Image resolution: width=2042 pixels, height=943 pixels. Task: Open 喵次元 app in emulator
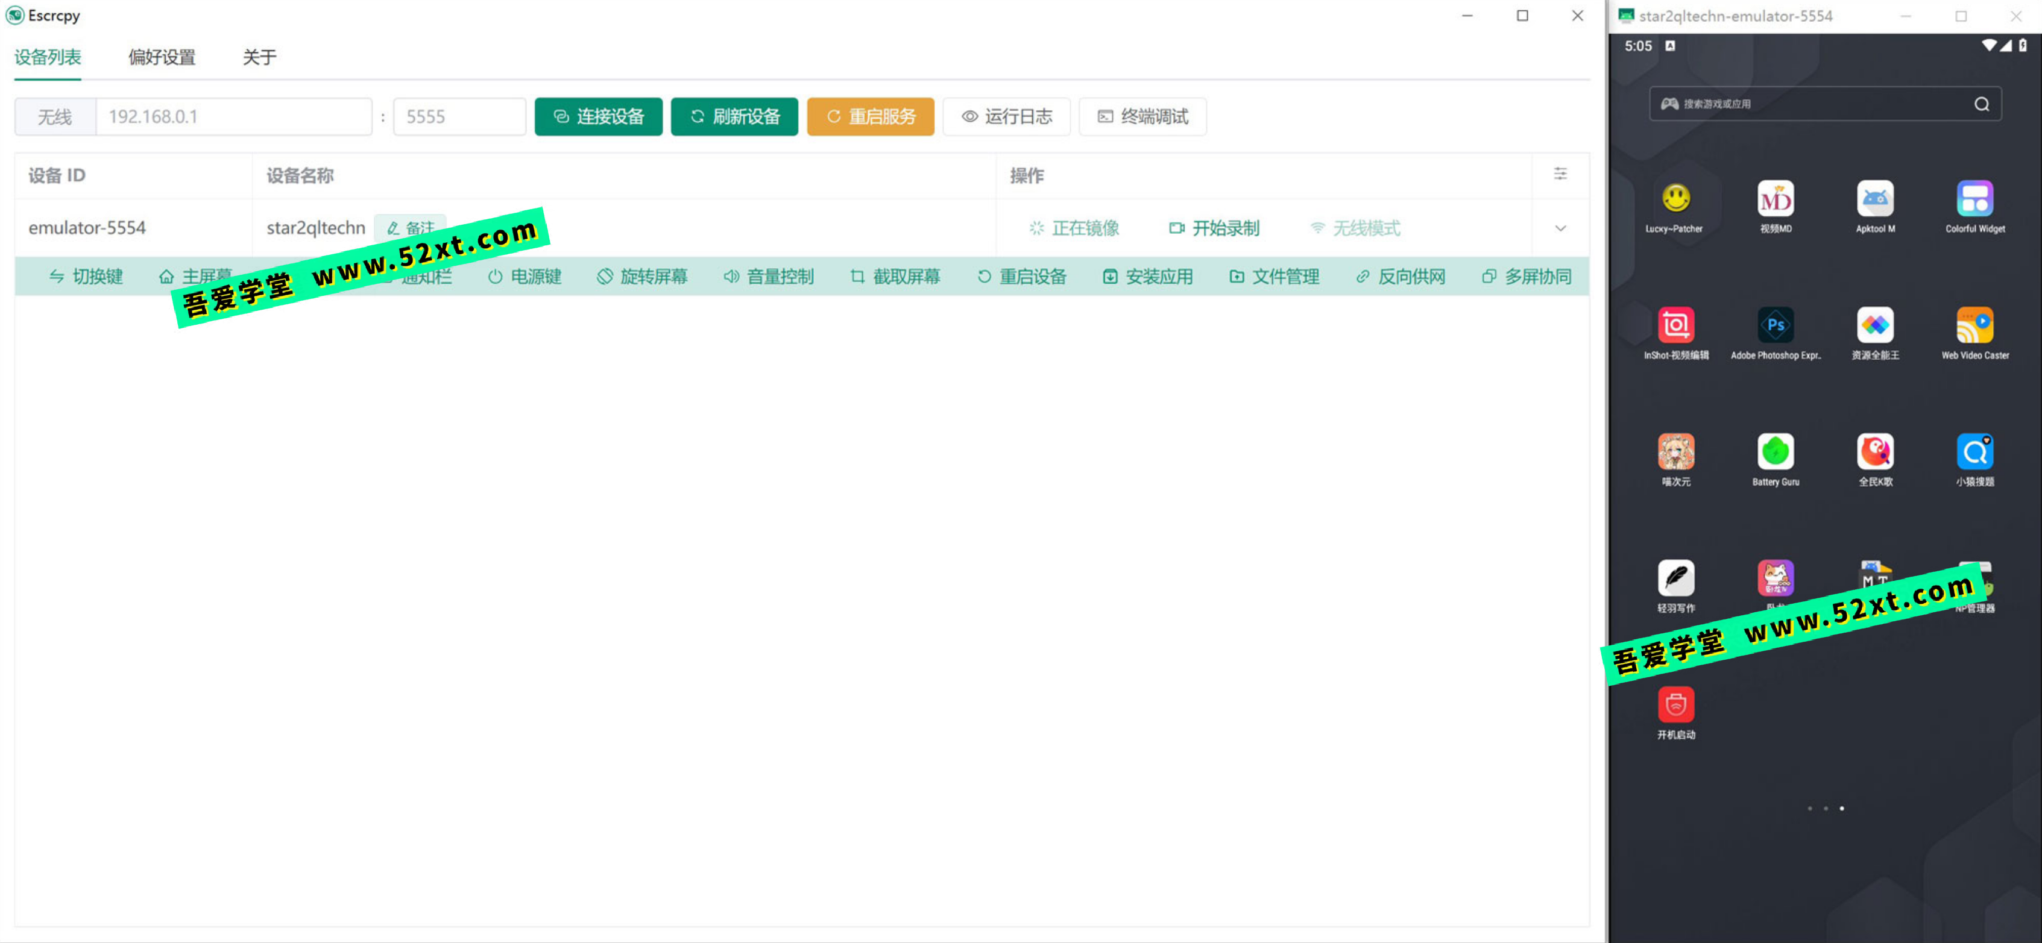[x=1675, y=460]
